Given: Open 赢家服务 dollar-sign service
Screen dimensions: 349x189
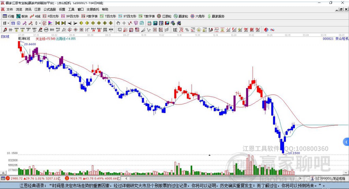Looking at the screenshot, I should [x=216, y=16].
